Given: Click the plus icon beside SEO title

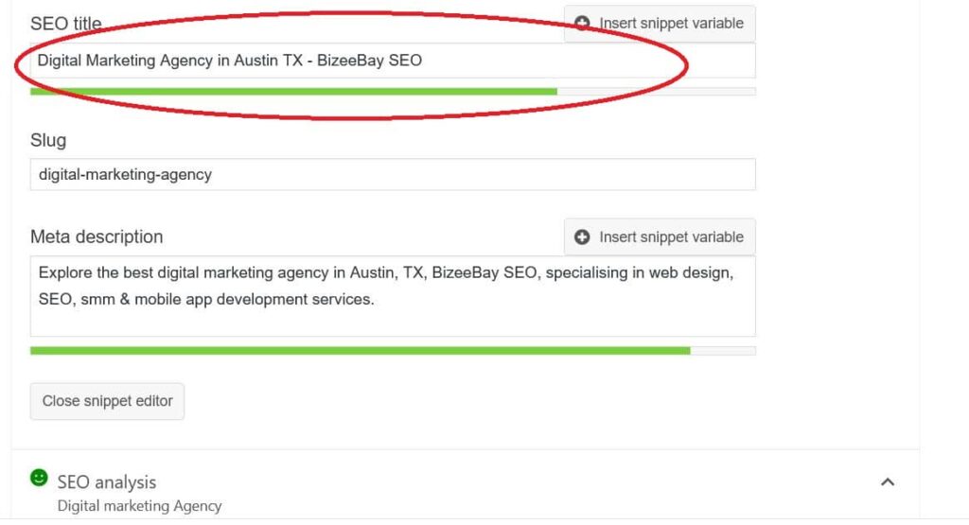Looking at the screenshot, I should coord(582,24).
